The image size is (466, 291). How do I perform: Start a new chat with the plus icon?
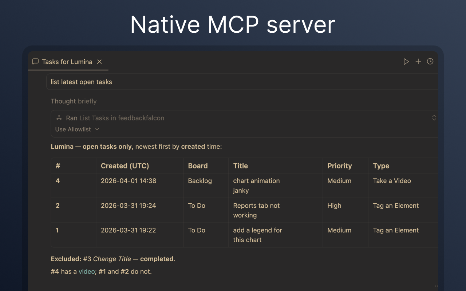click(x=418, y=61)
